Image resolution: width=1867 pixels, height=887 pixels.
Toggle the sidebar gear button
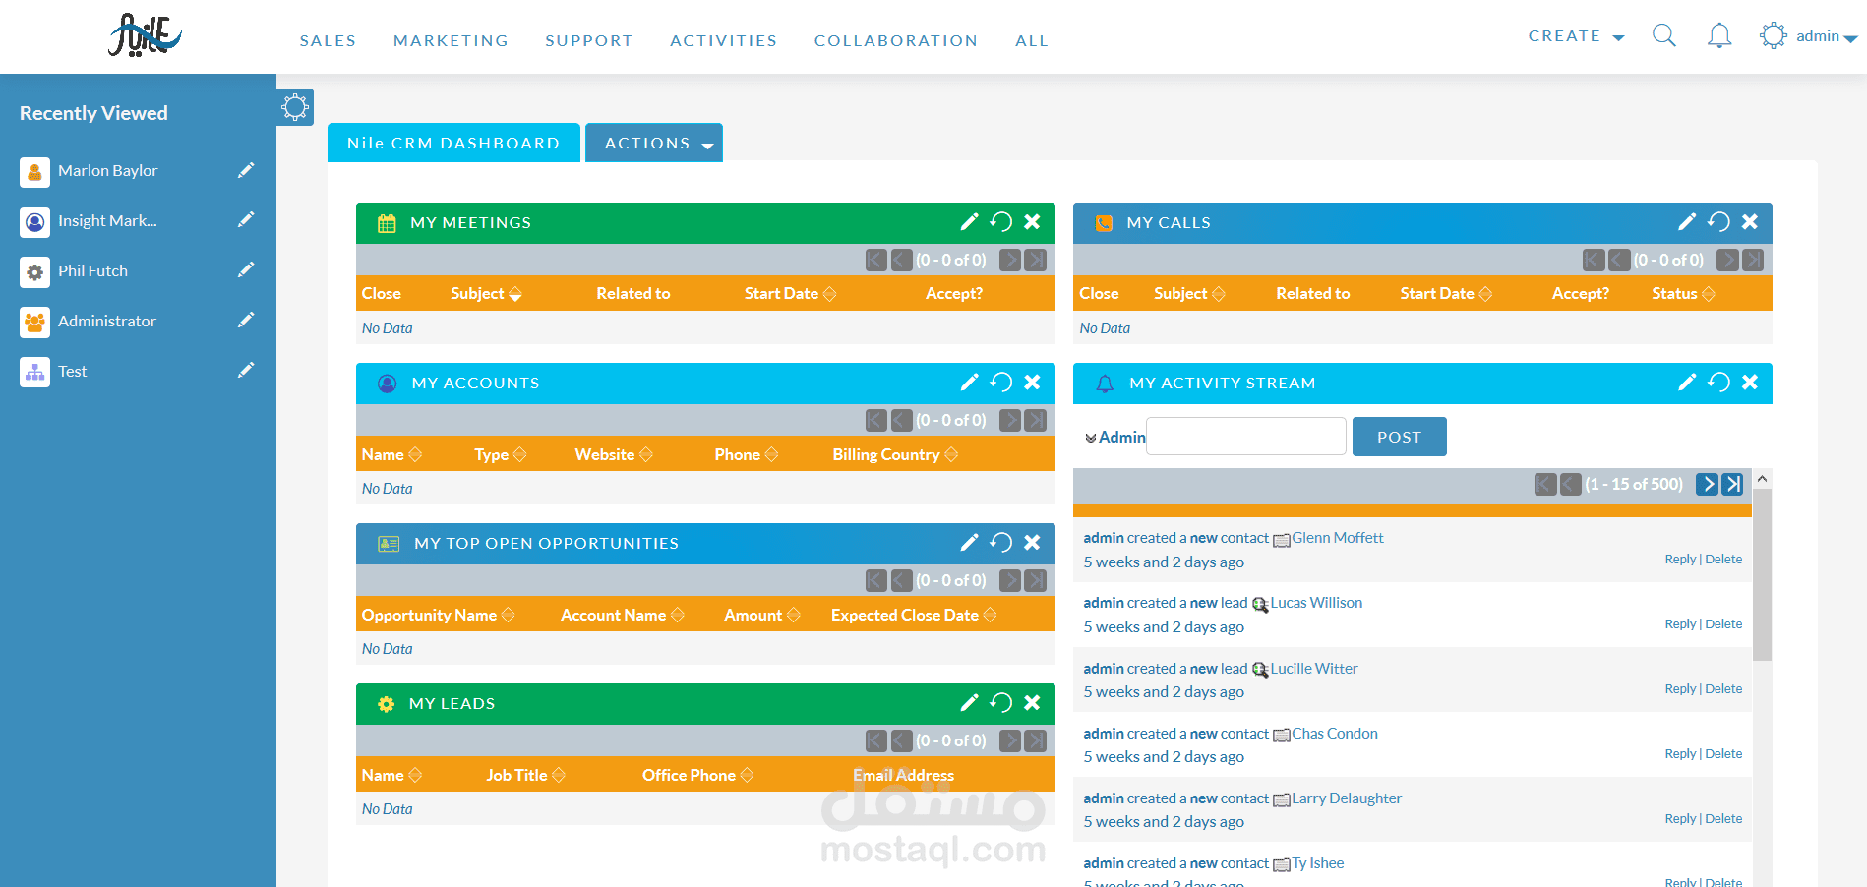295,106
